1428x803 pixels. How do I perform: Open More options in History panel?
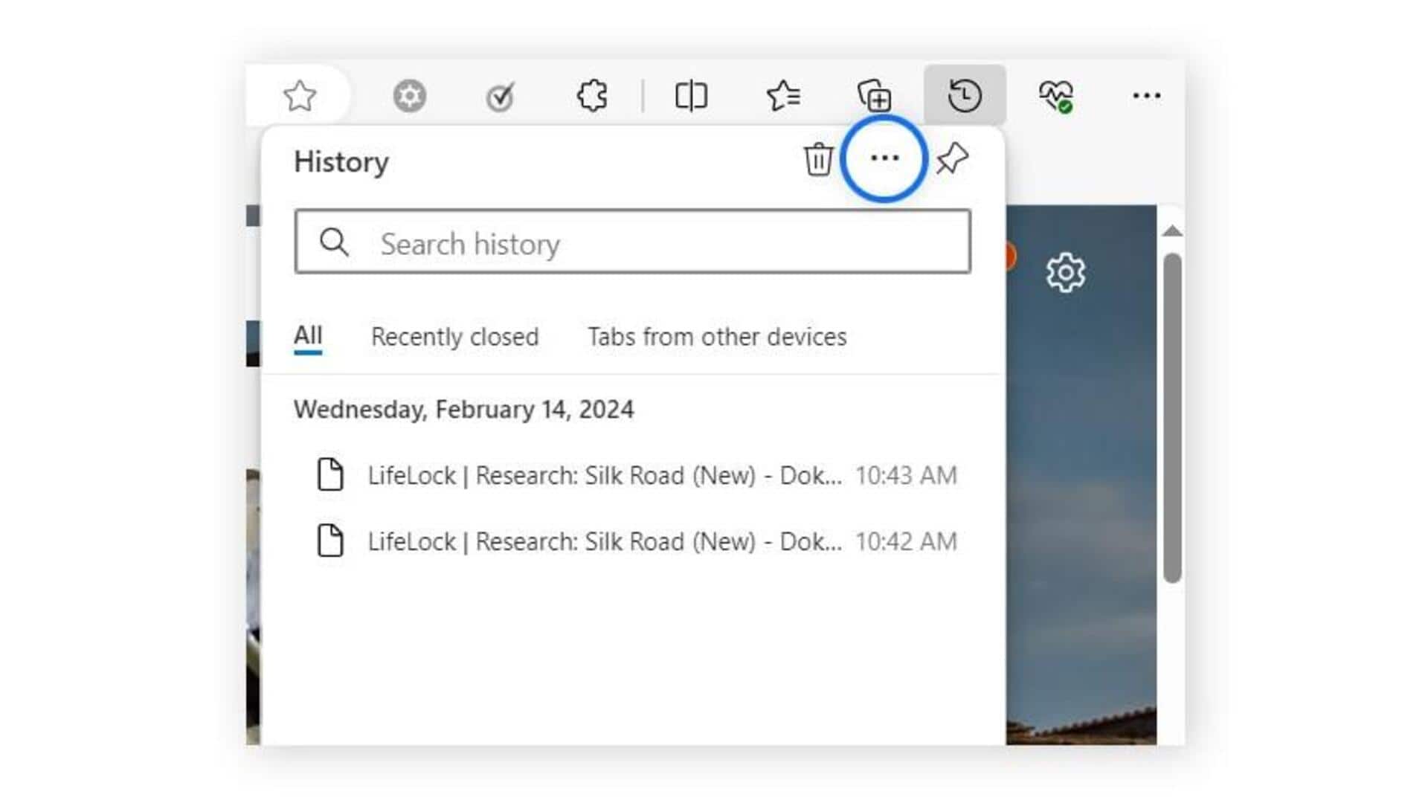tap(884, 158)
